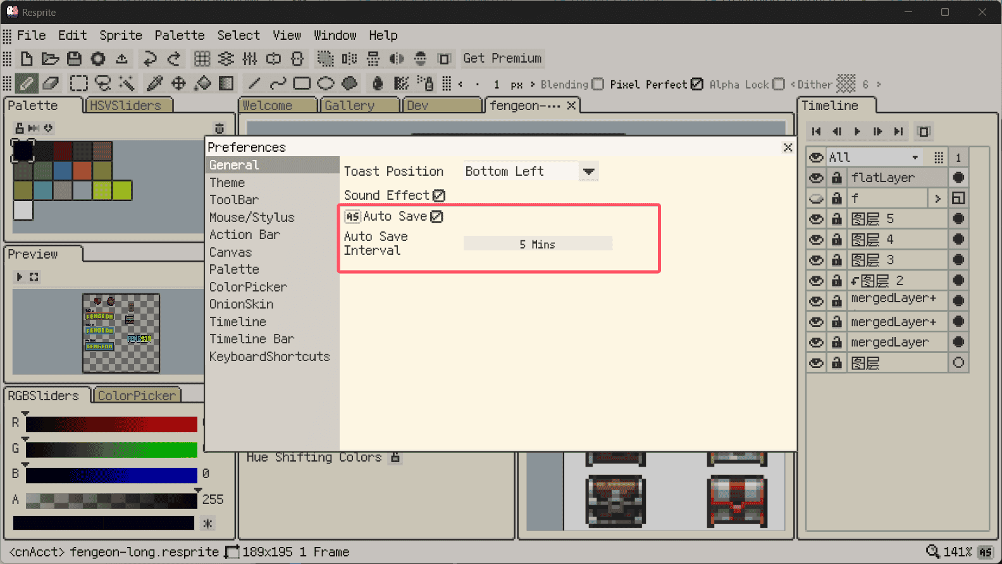Expand the f layer group arrow
This screenshot has height=564, width=1002.
(937, 199)
